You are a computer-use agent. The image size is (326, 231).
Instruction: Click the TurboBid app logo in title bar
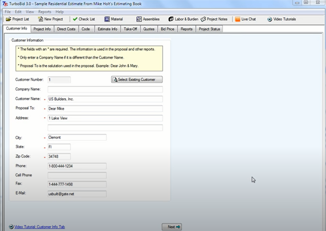(5, 4)
